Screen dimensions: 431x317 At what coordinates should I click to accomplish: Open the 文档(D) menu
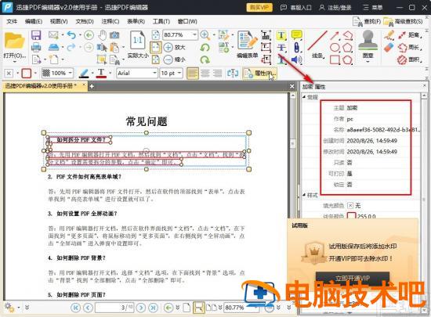pos(85,21)
